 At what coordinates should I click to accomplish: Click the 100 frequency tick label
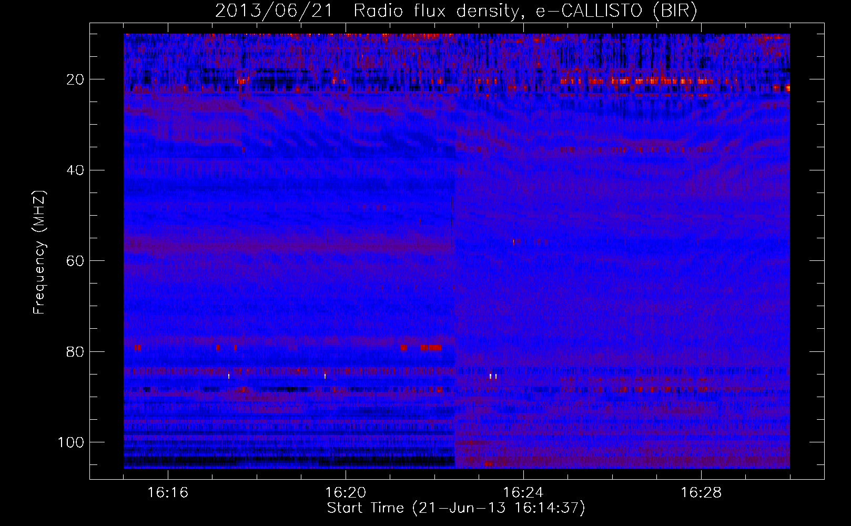pyautogui.click(x=71, y=442)
